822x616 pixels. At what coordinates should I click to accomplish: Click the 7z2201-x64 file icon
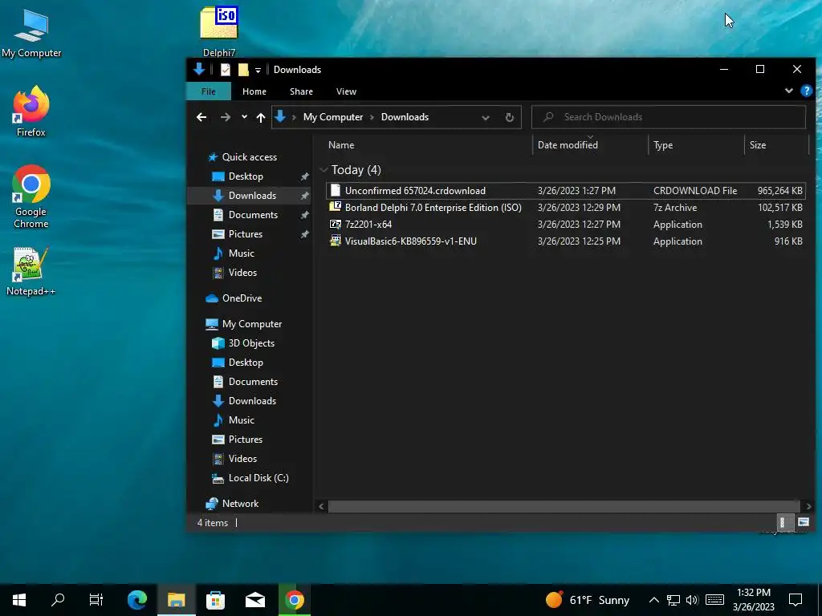pos(335,225)
